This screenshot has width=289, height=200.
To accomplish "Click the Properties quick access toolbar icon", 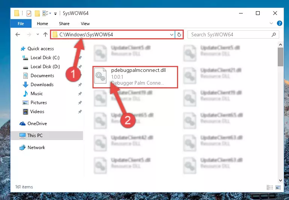I will tap(29, 13).
